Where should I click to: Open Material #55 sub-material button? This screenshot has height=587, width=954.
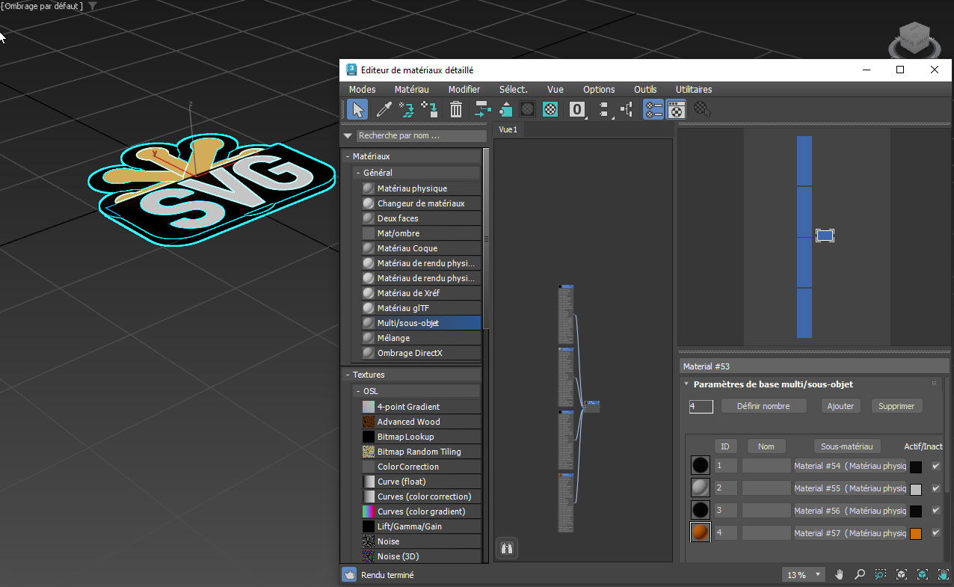pyautogui.click(x=849, y=488)
